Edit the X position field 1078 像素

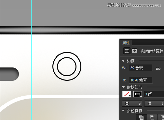(x=141, y=80)
